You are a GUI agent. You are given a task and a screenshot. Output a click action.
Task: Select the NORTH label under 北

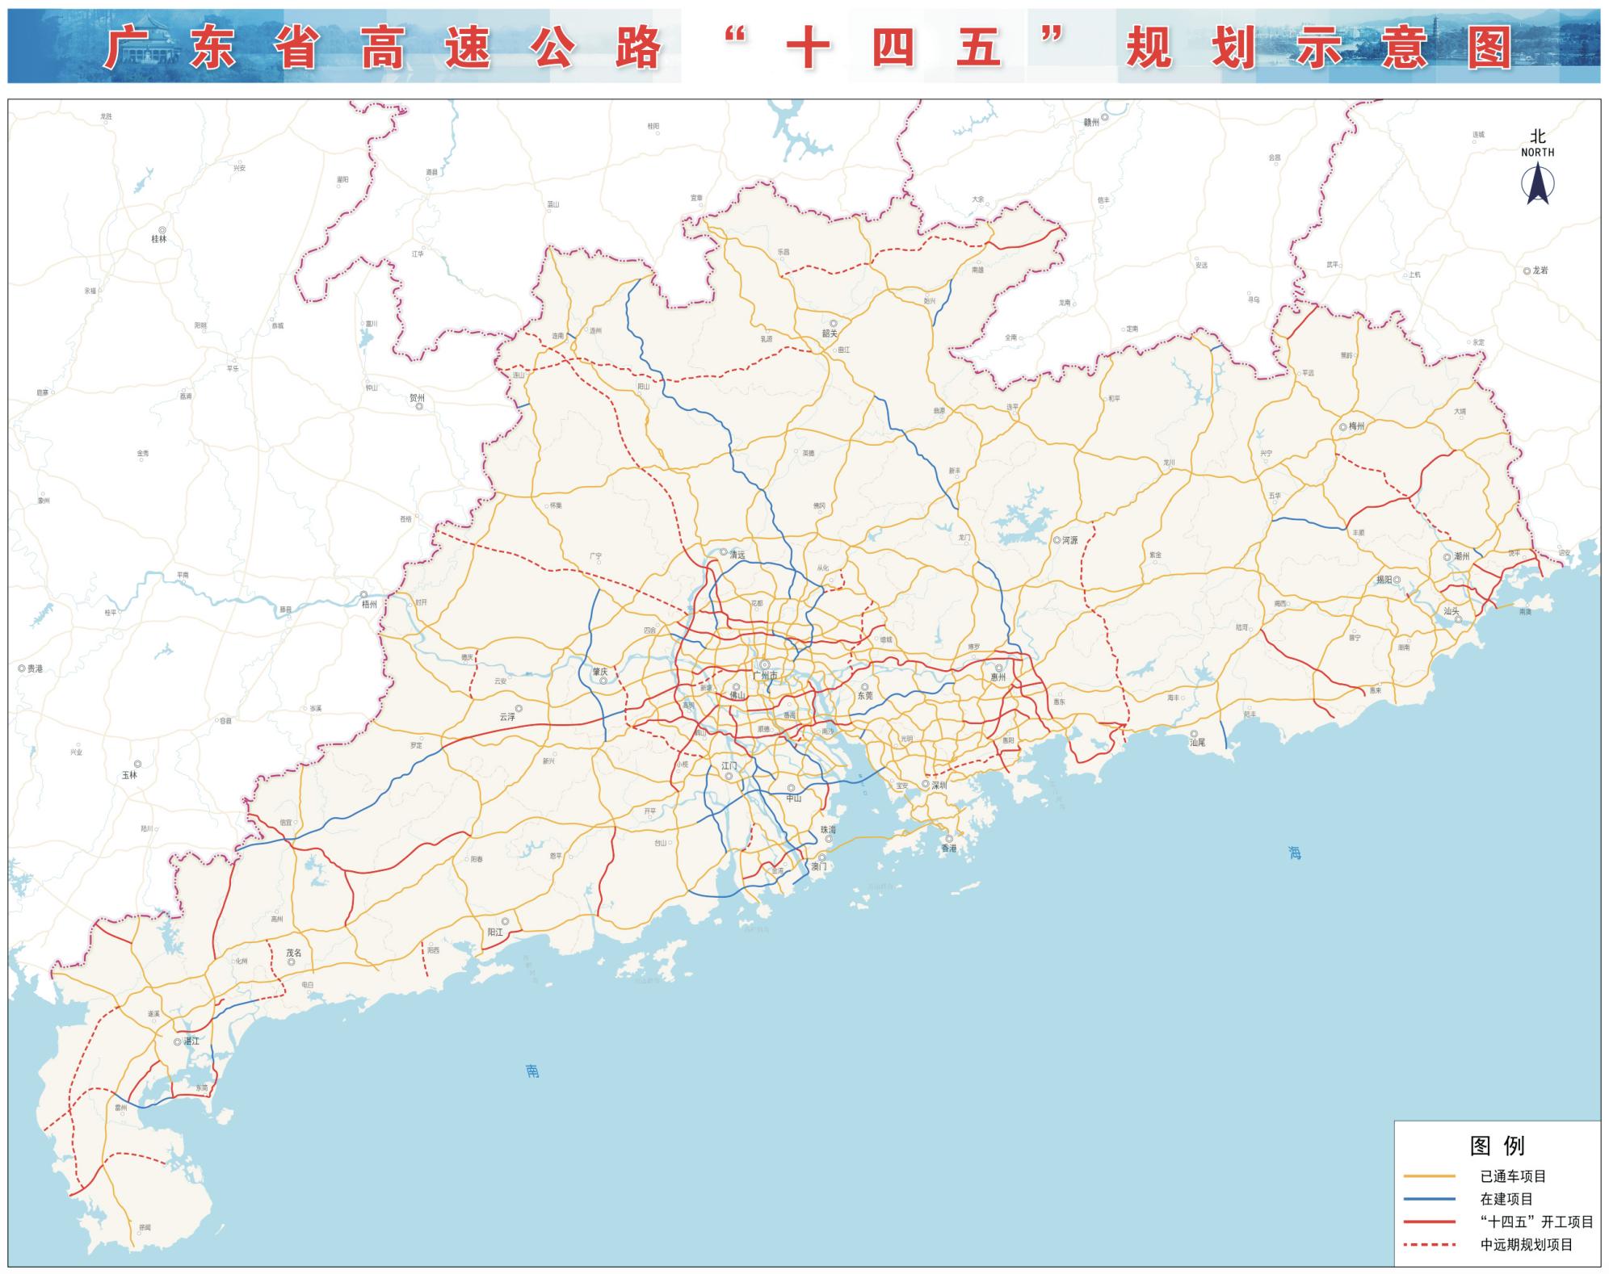point(1539,152)
